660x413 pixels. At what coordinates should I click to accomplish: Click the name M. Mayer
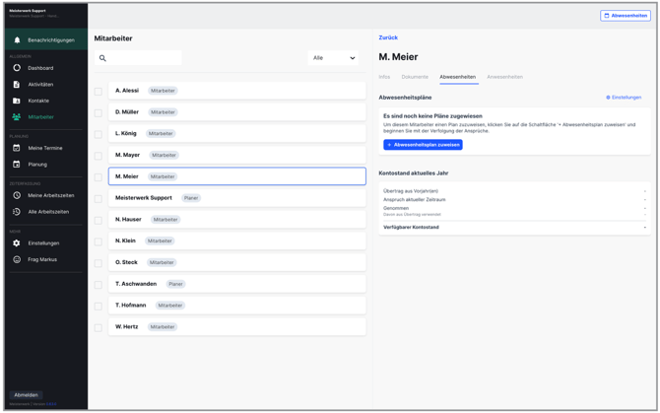tap(127, 155)
